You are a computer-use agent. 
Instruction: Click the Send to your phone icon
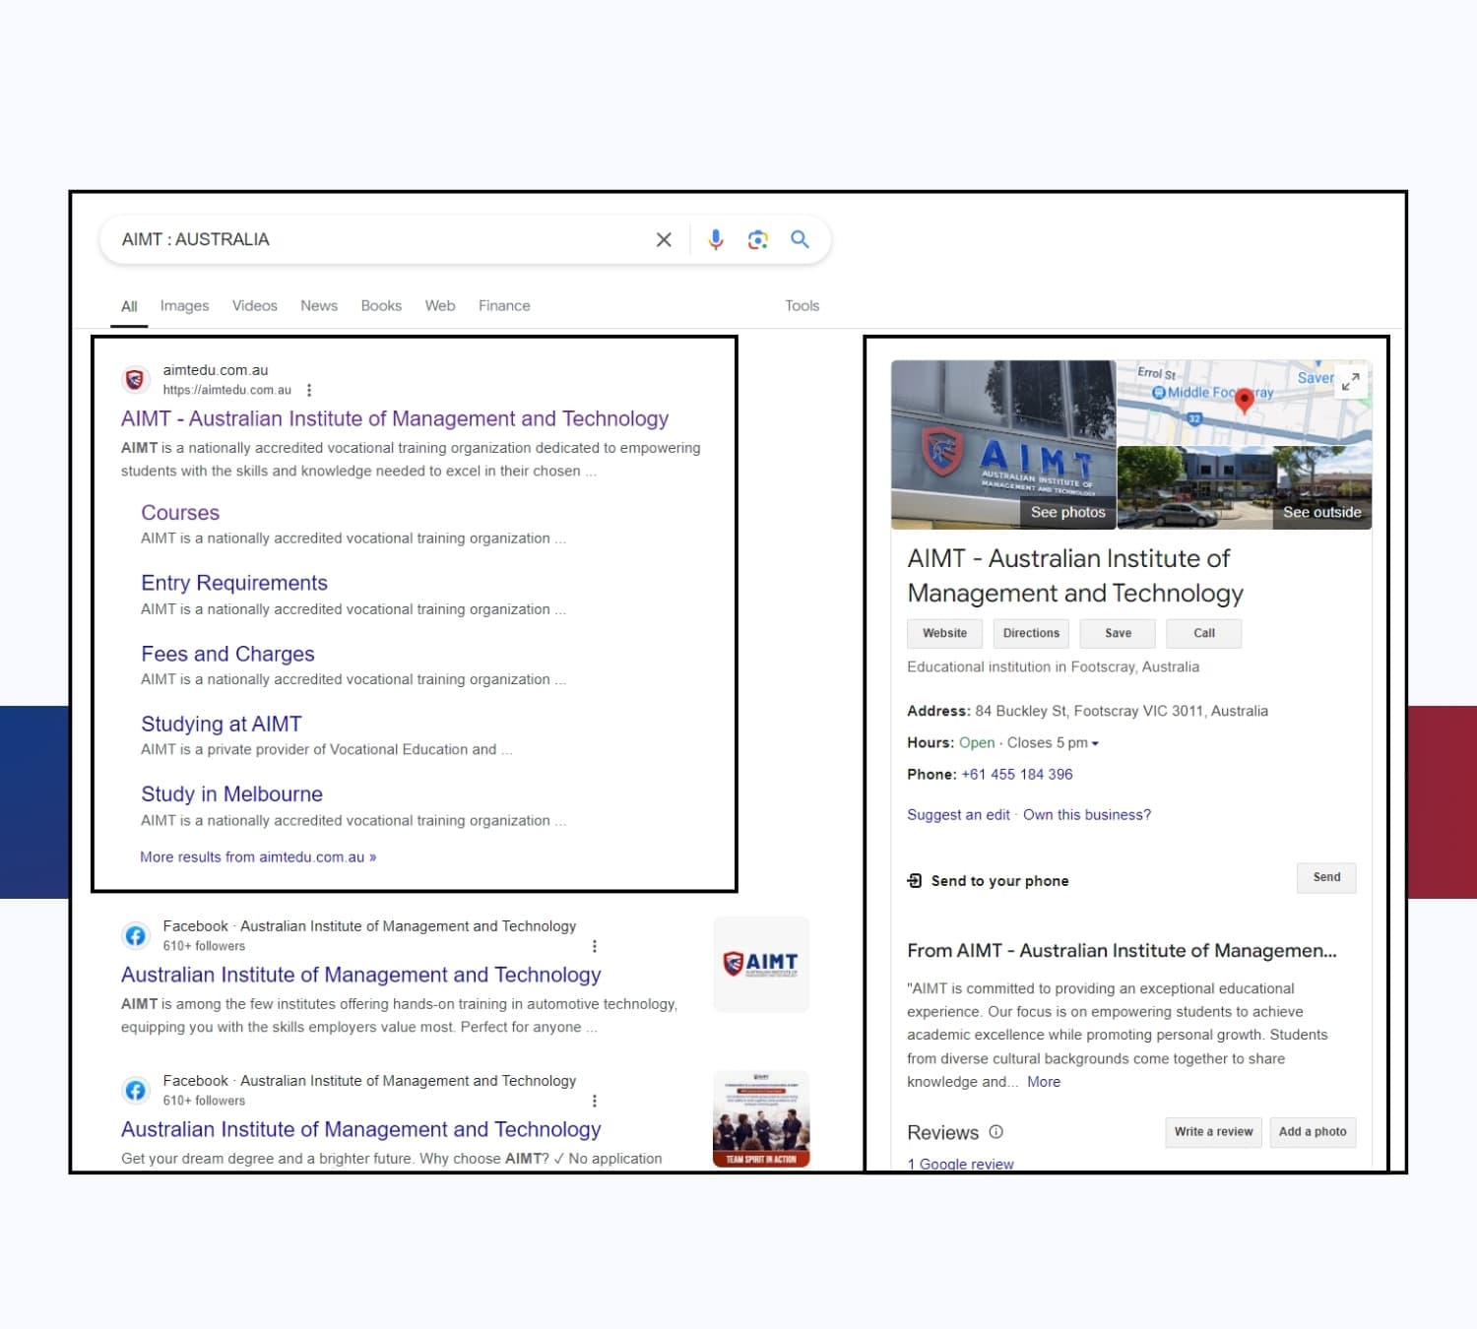[914, 880]
